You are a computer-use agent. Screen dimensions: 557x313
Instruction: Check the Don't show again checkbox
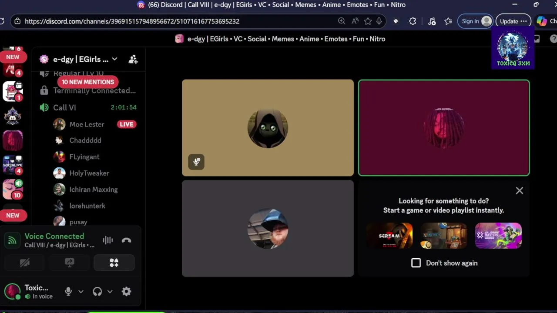(x=416, y=263)
